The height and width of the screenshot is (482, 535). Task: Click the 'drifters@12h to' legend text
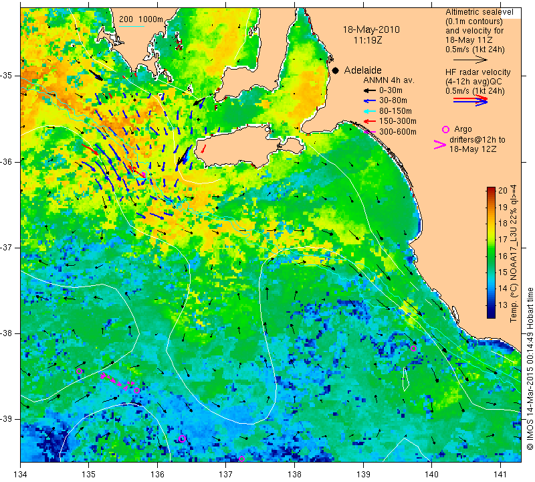click(x=477, y=140)
